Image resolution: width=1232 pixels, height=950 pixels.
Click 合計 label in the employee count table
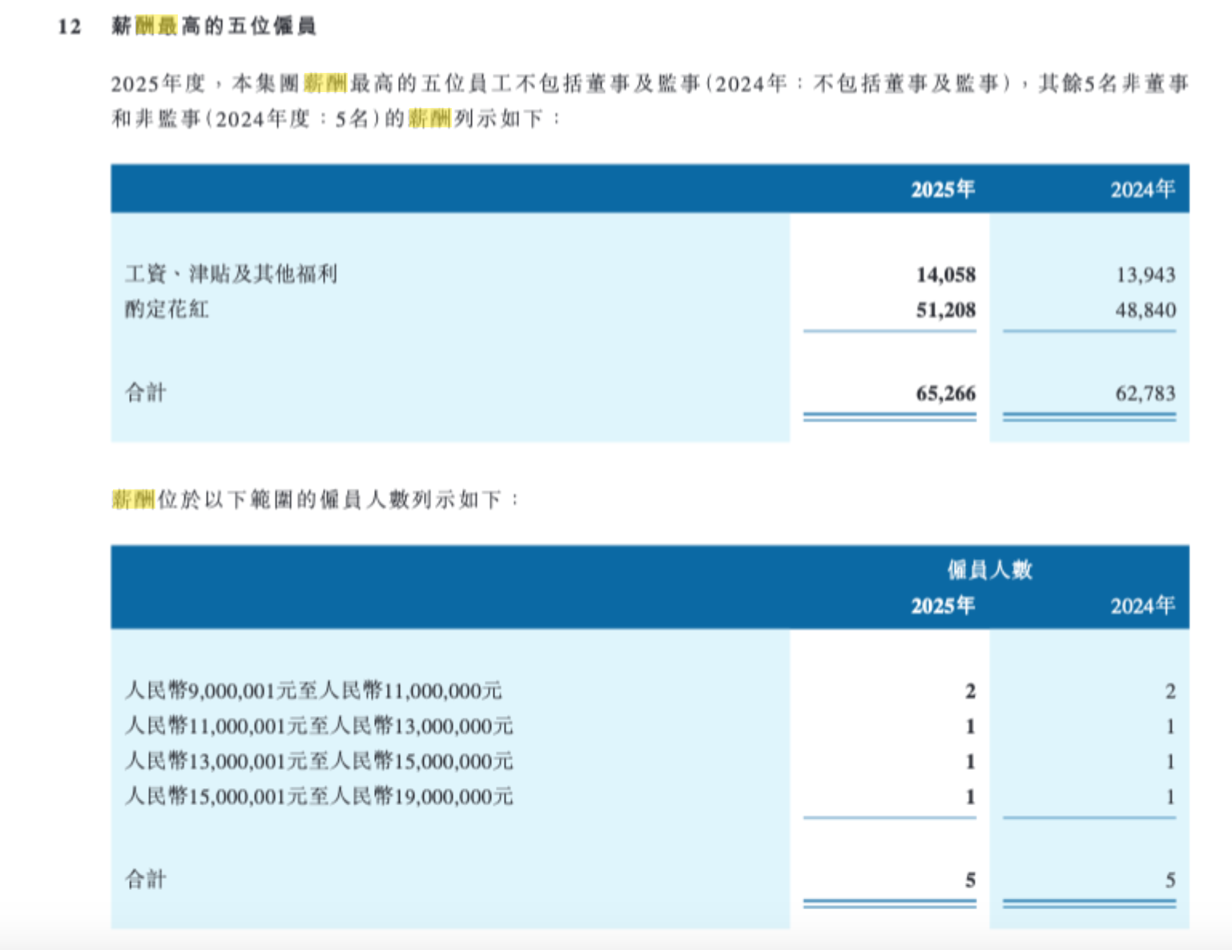pyautogui.click(x=146, y=880)
